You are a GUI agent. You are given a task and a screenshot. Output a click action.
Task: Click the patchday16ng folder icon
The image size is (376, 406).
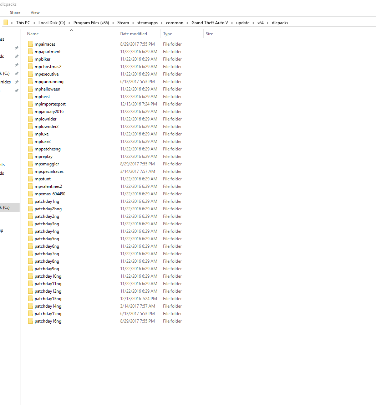(x=30, y=321)
